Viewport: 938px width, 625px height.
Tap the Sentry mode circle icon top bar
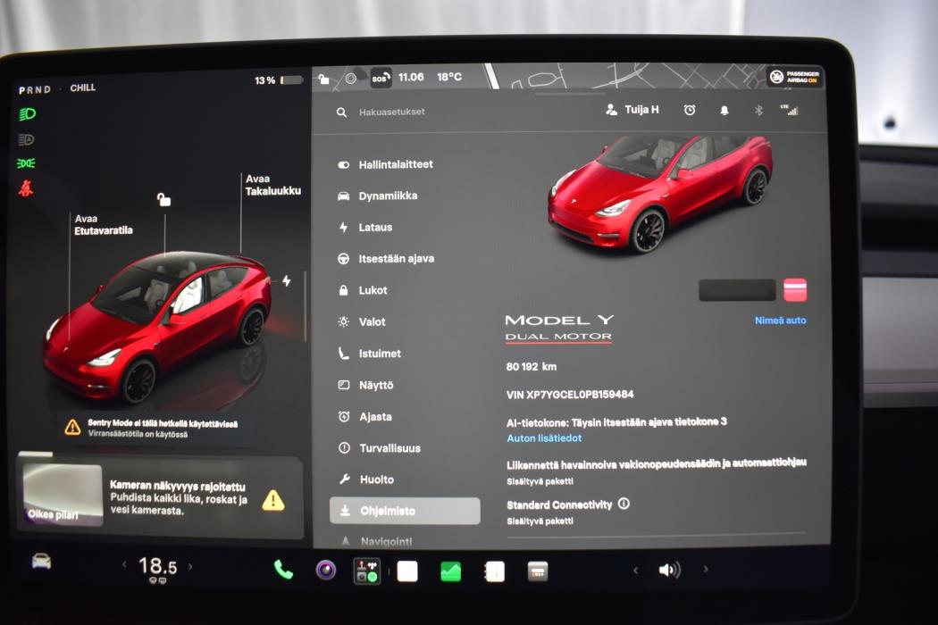tap(351, 78)
